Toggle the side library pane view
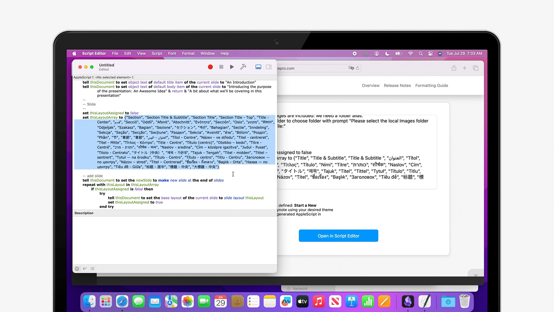The height and width of the screenshot is (312, 554). coord(269,67)
